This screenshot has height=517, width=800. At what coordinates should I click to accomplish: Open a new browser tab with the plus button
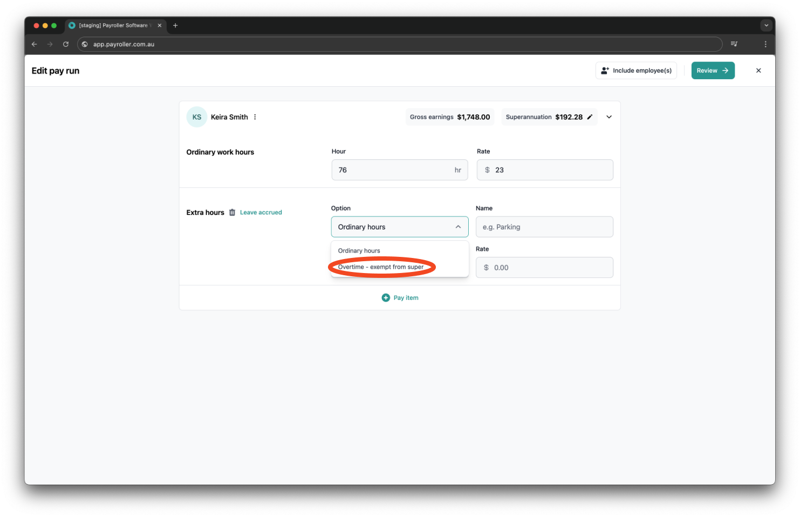175,25
